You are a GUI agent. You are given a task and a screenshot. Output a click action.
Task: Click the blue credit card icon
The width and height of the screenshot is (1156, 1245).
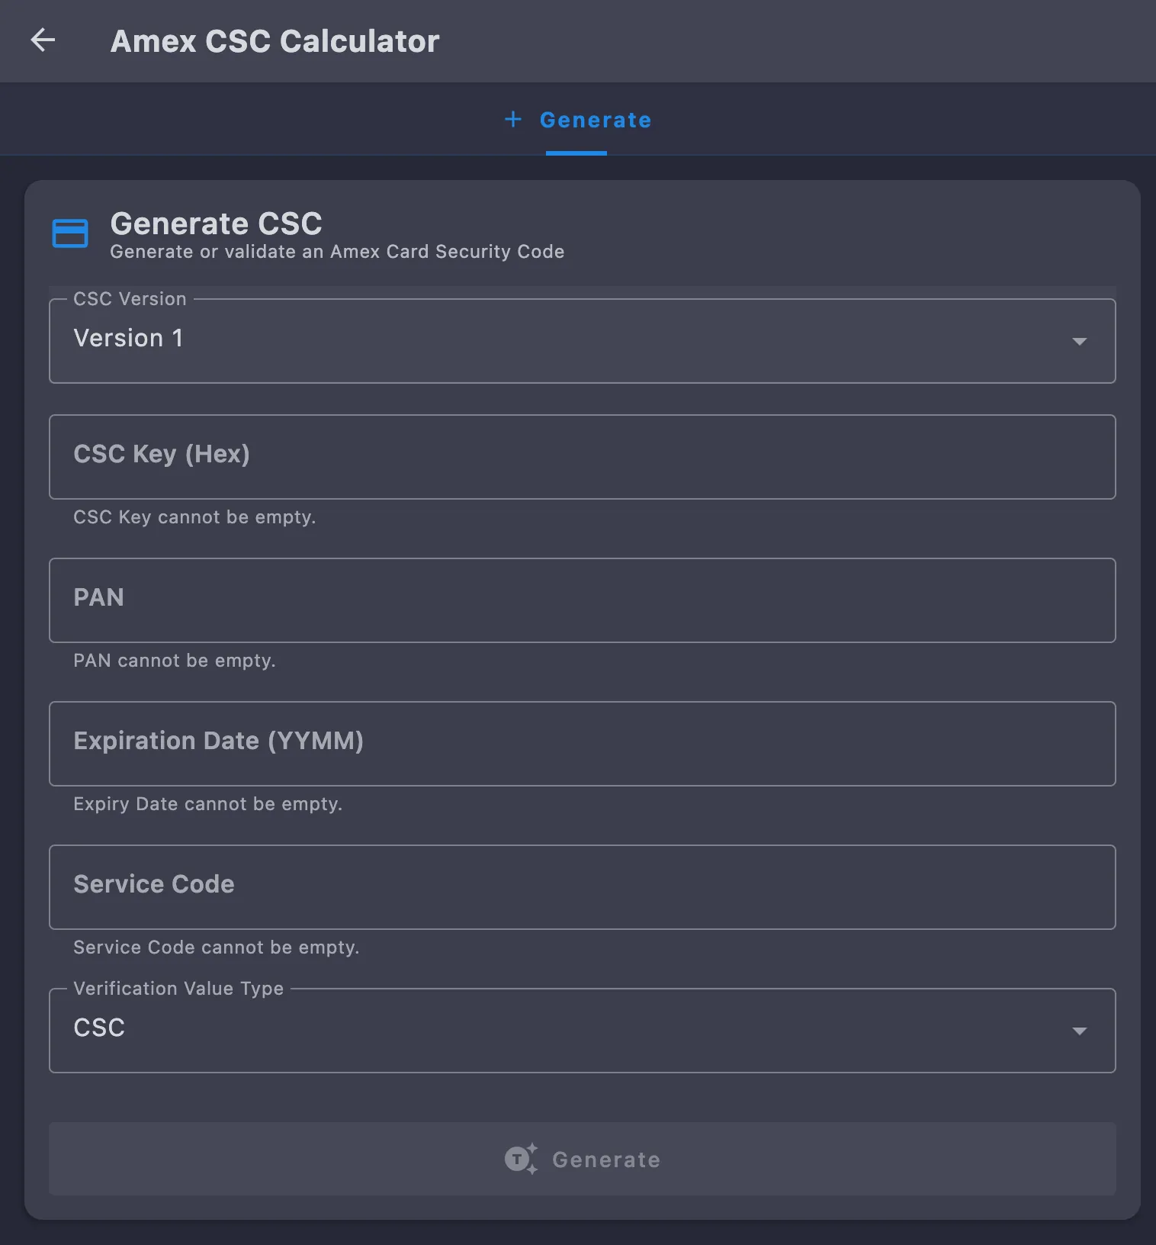[70, 233]
